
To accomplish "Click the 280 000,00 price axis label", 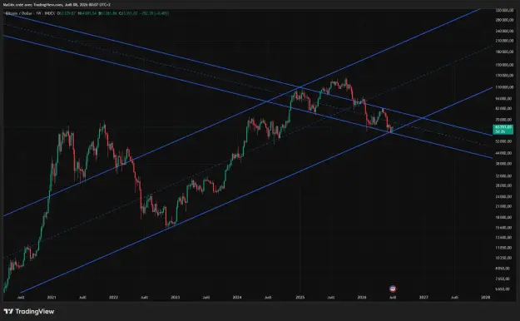I will tap(504, 20).
